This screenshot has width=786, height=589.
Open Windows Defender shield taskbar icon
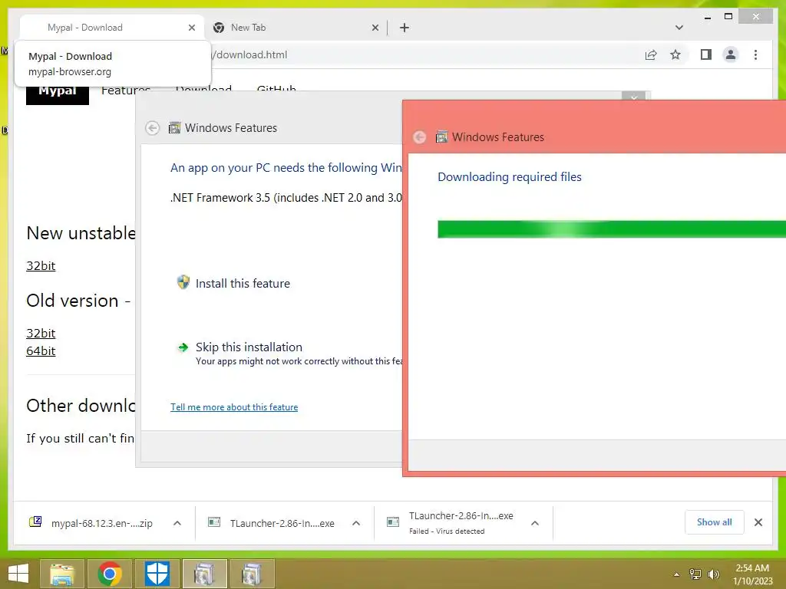(157, 574)
